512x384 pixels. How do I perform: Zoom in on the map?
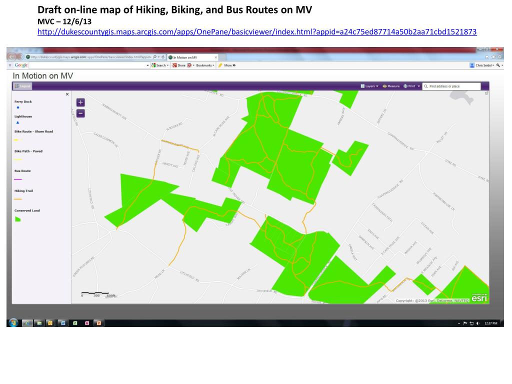(80, 102)
